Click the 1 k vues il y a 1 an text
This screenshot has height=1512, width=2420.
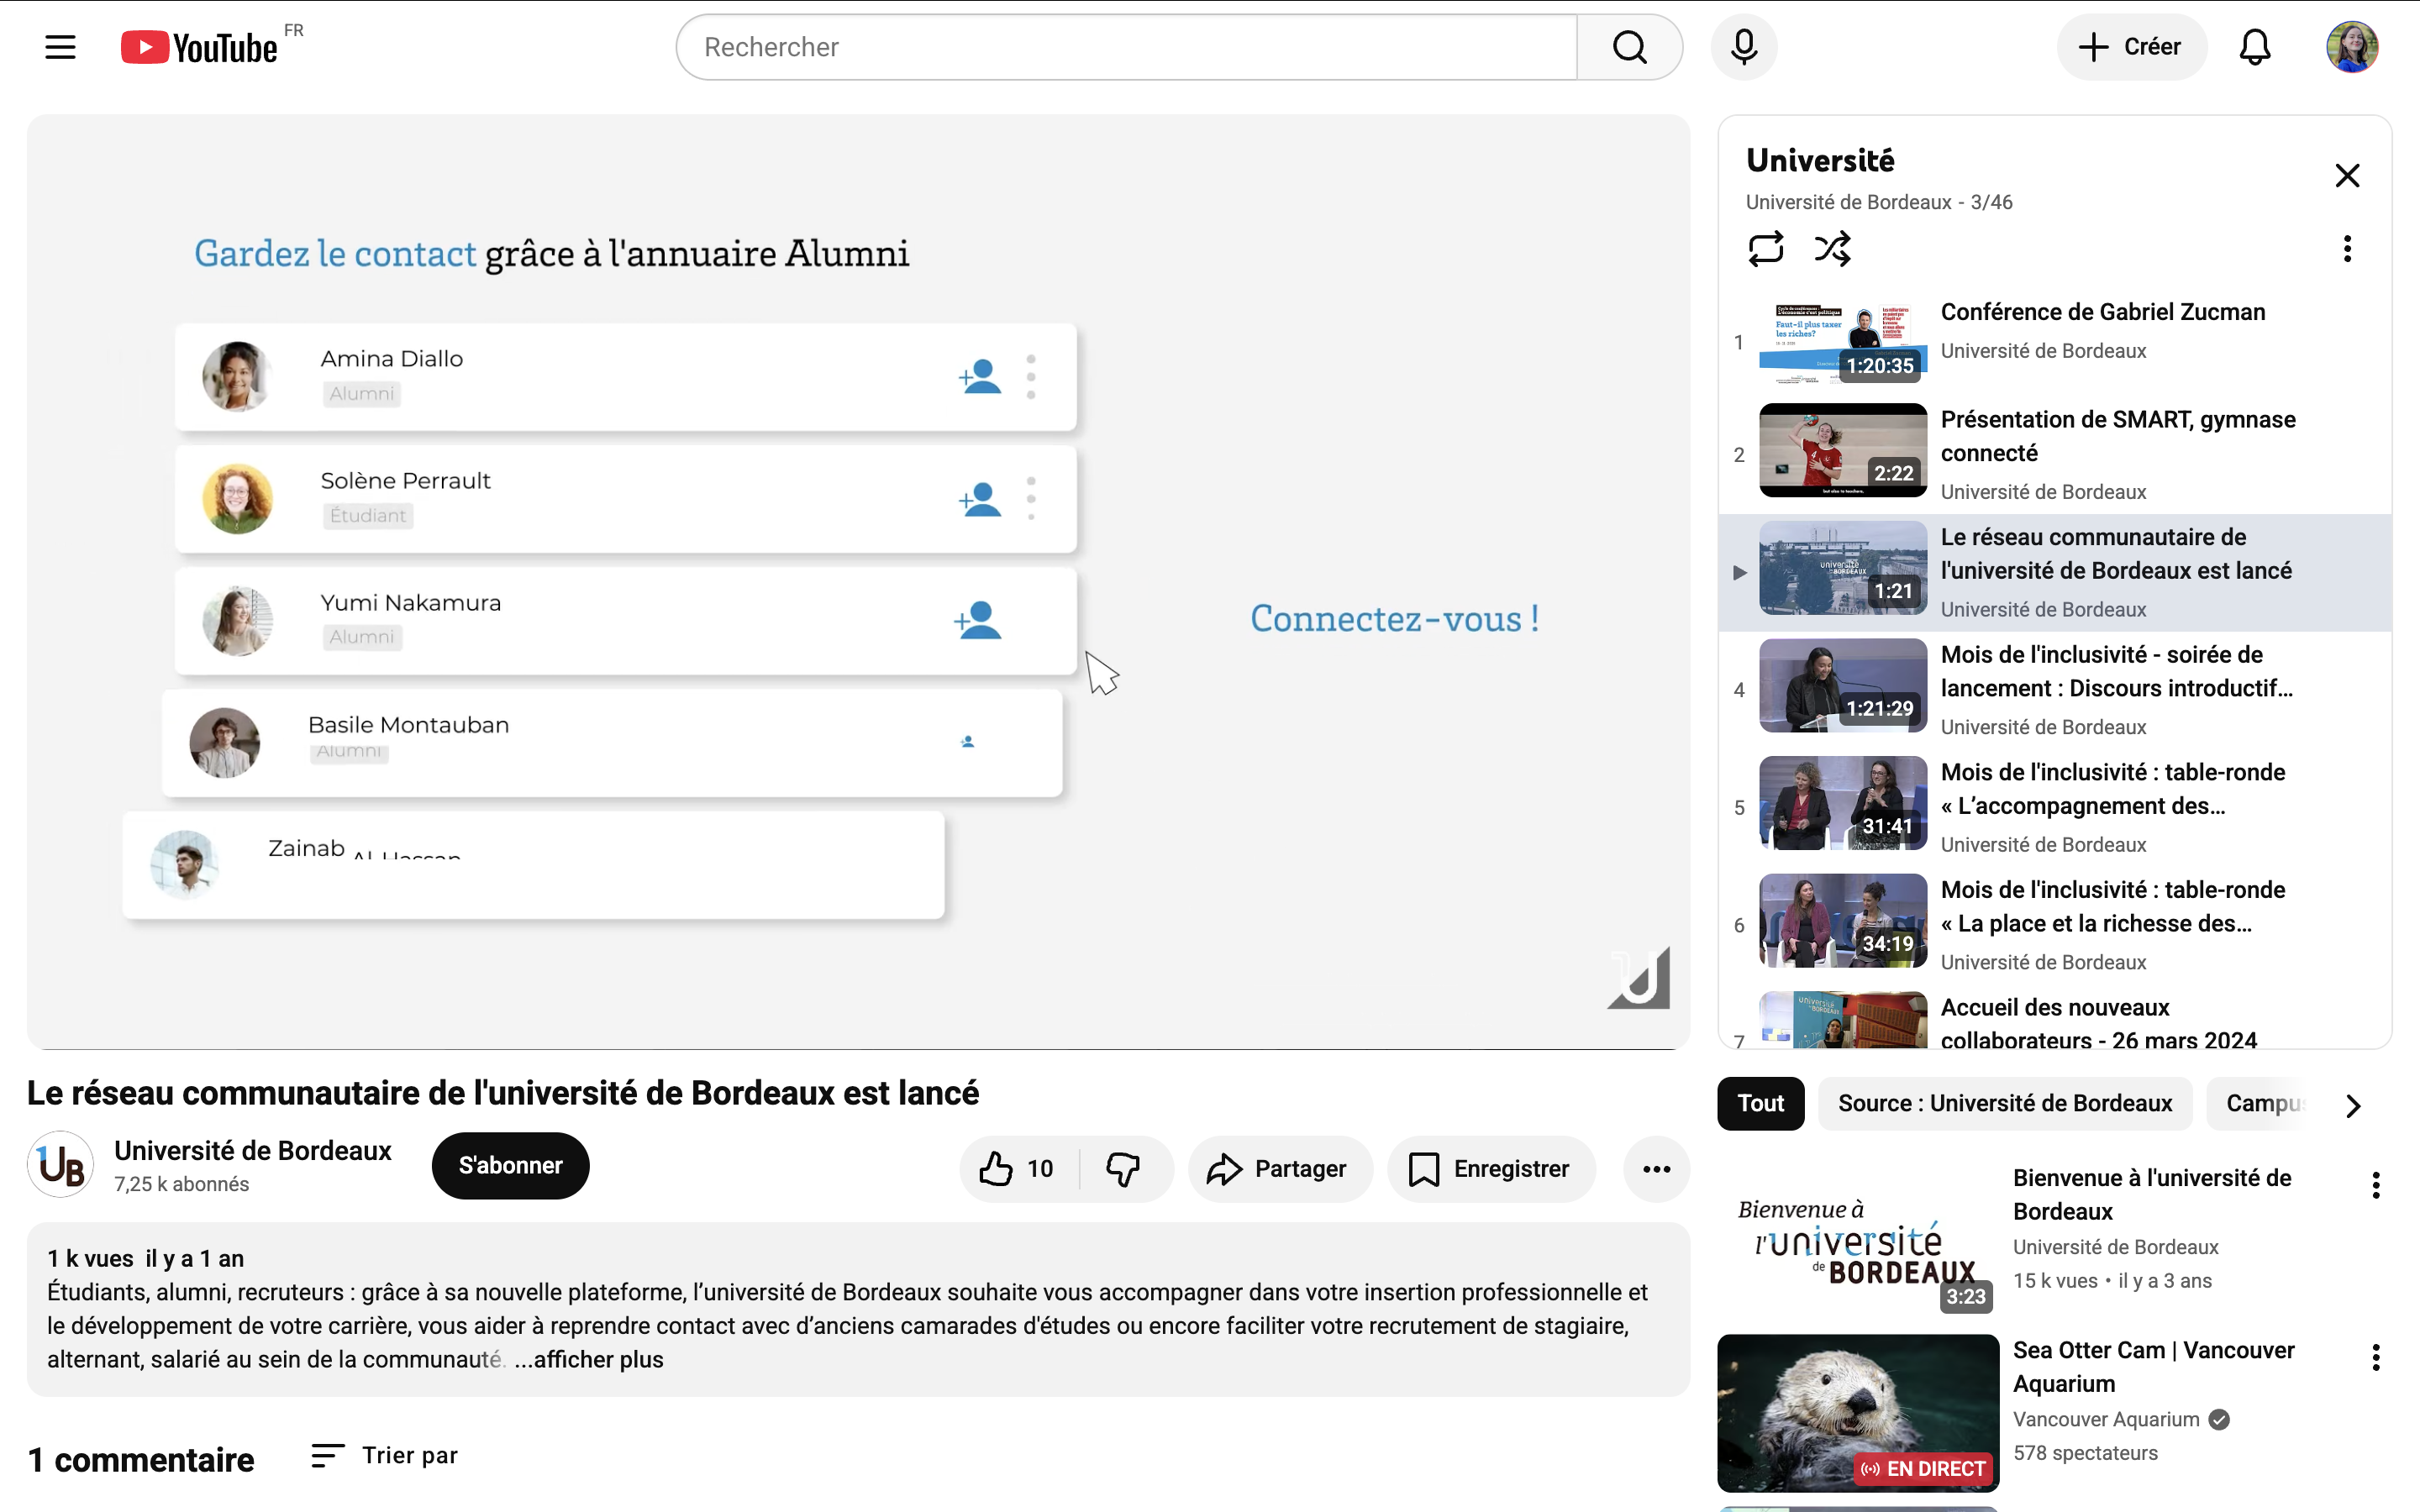click(x=146, y=1259)
